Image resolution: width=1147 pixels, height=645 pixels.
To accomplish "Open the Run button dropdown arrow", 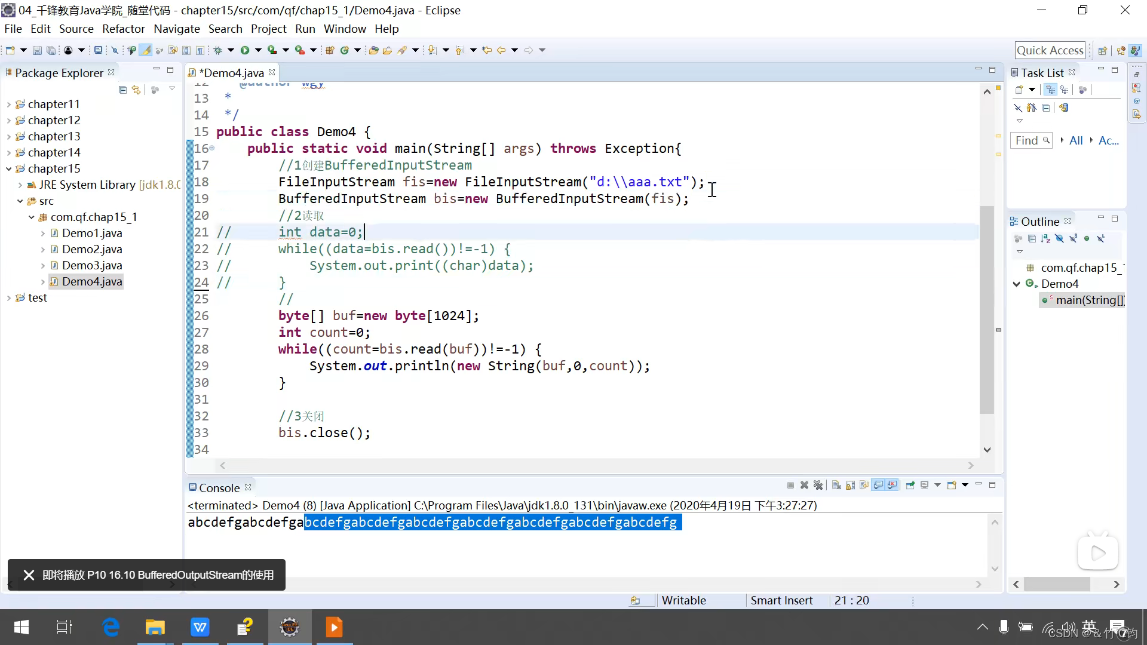I will click(x=258, y=50).
